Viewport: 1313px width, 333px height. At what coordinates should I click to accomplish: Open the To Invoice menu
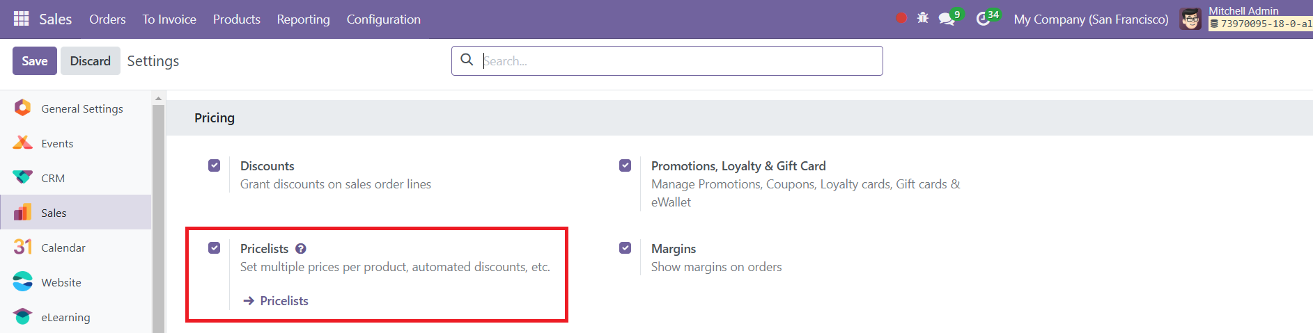[169, 19]
